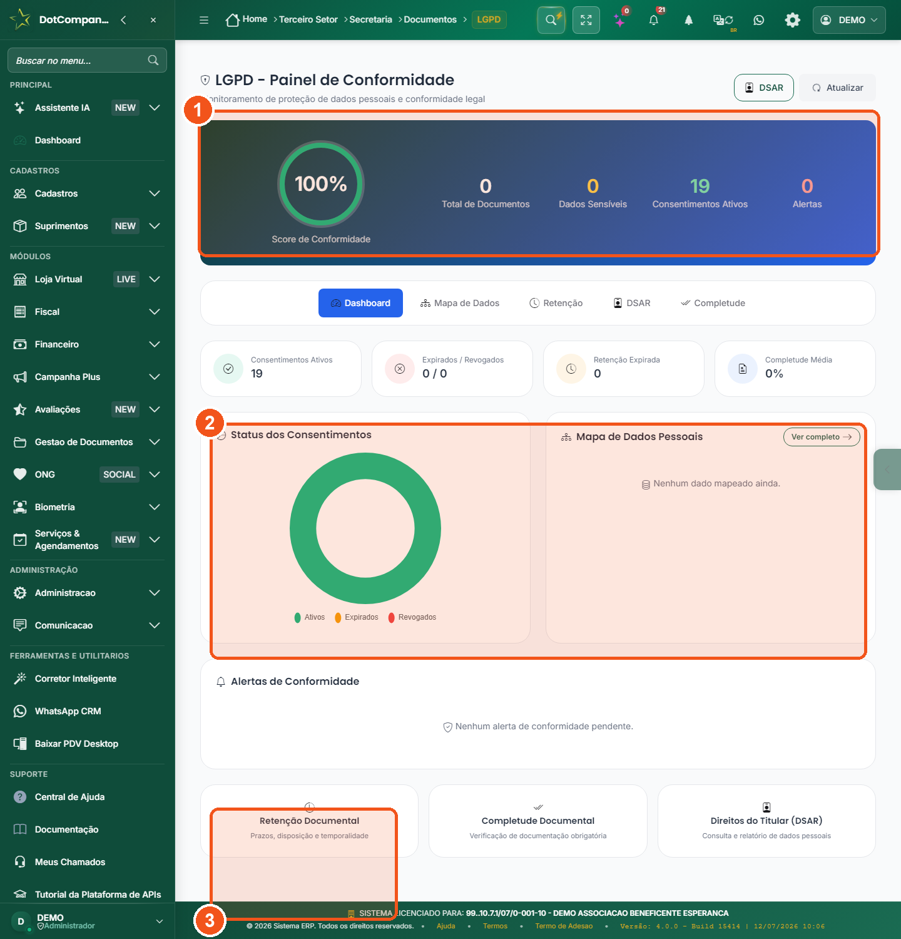Image resolution: width=901 pixels, height=939 pixels.
Task: Toggle the Expirados legend swatch
Action: pos(338,617)
